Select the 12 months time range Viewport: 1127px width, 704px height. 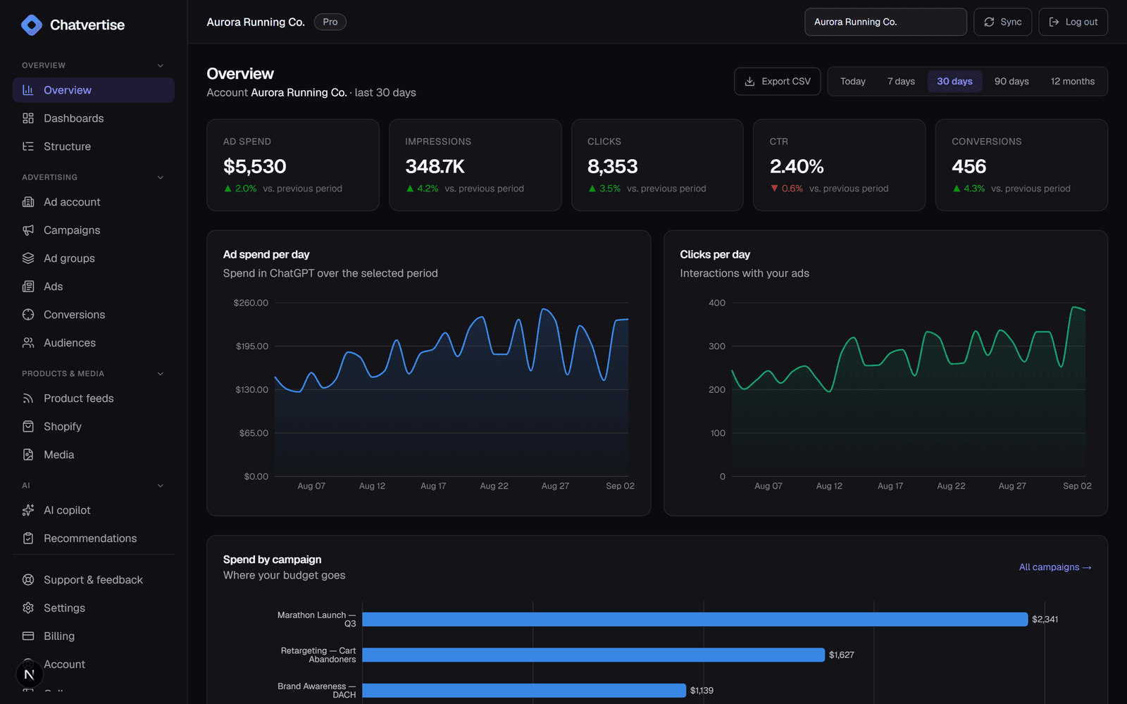[x=1073, y=82]
